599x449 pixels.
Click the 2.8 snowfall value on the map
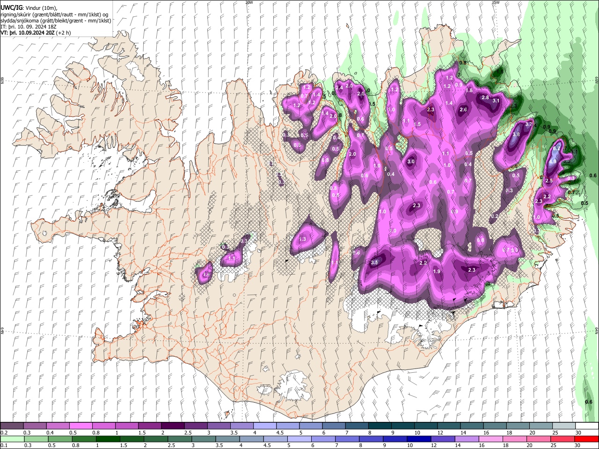pos(485,97)
